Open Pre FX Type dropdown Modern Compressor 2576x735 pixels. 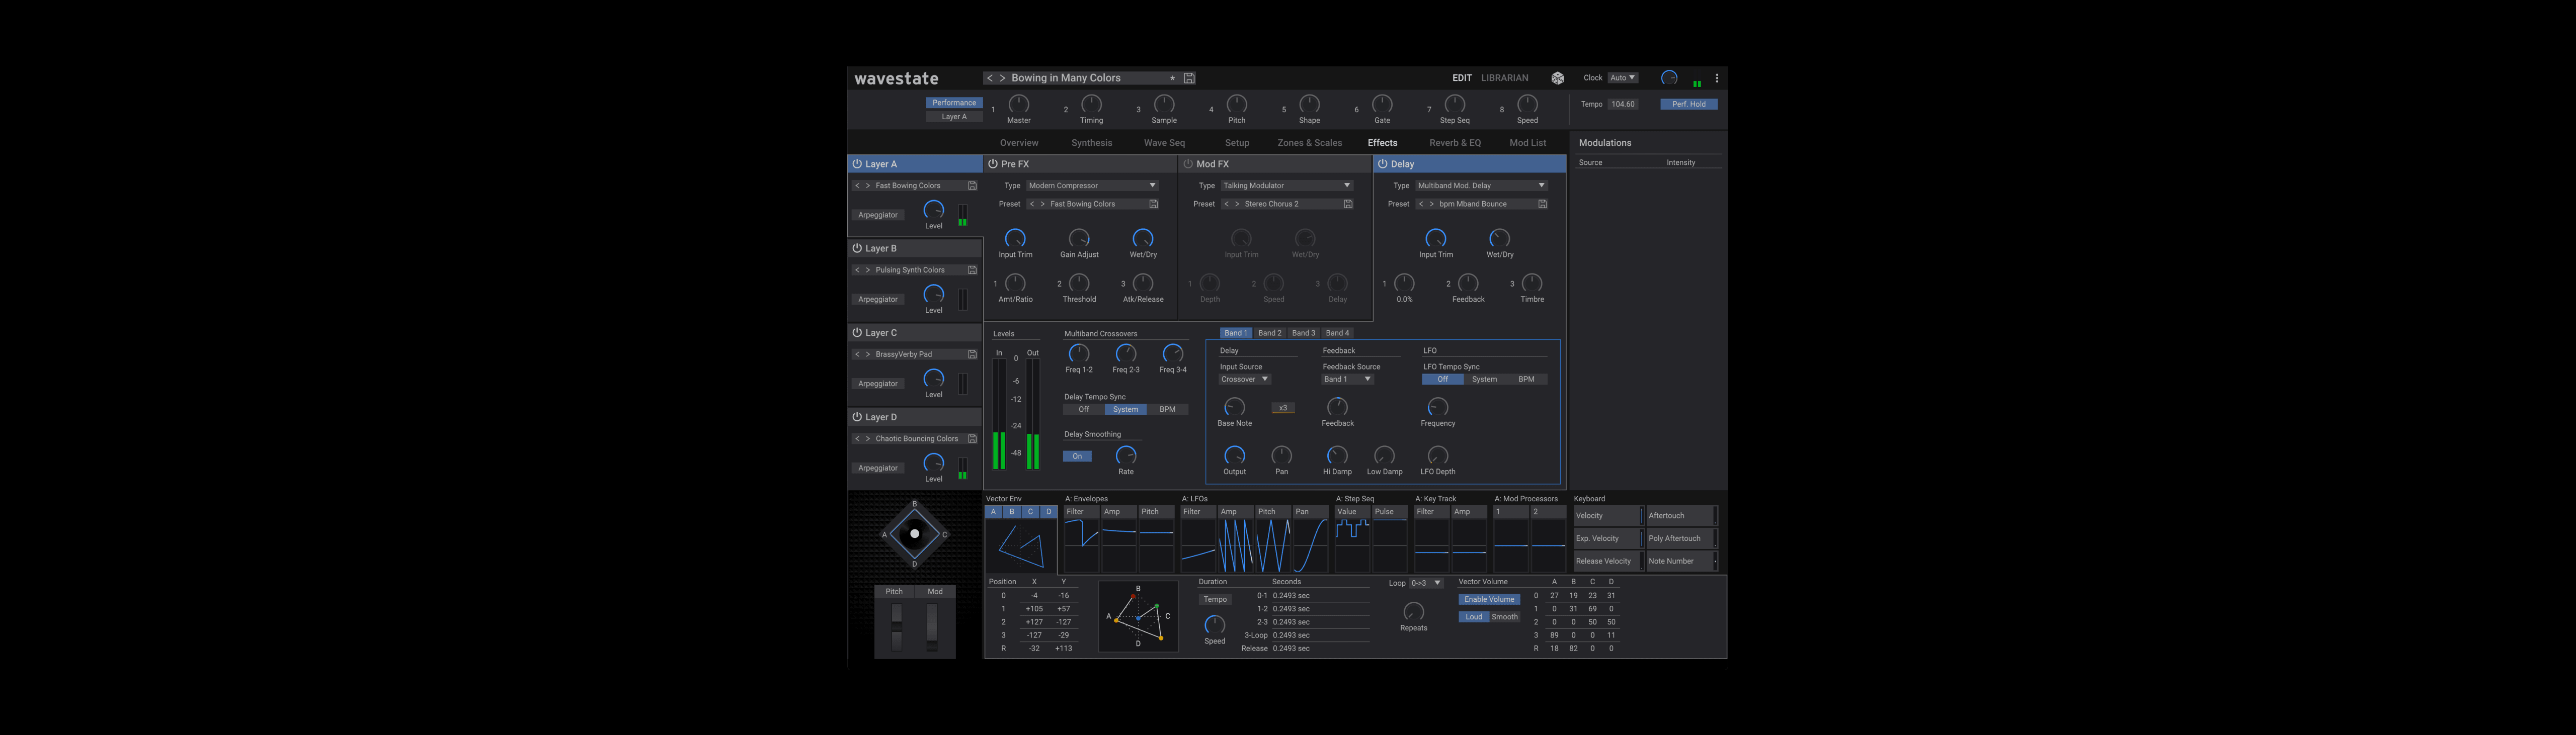[1092, 186]
